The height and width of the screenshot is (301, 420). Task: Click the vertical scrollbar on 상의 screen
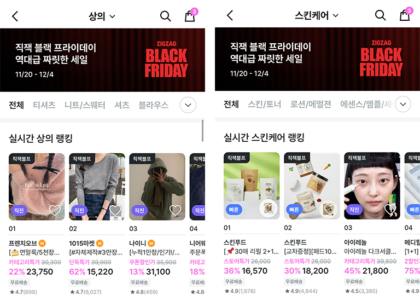(x=202, y=131)
